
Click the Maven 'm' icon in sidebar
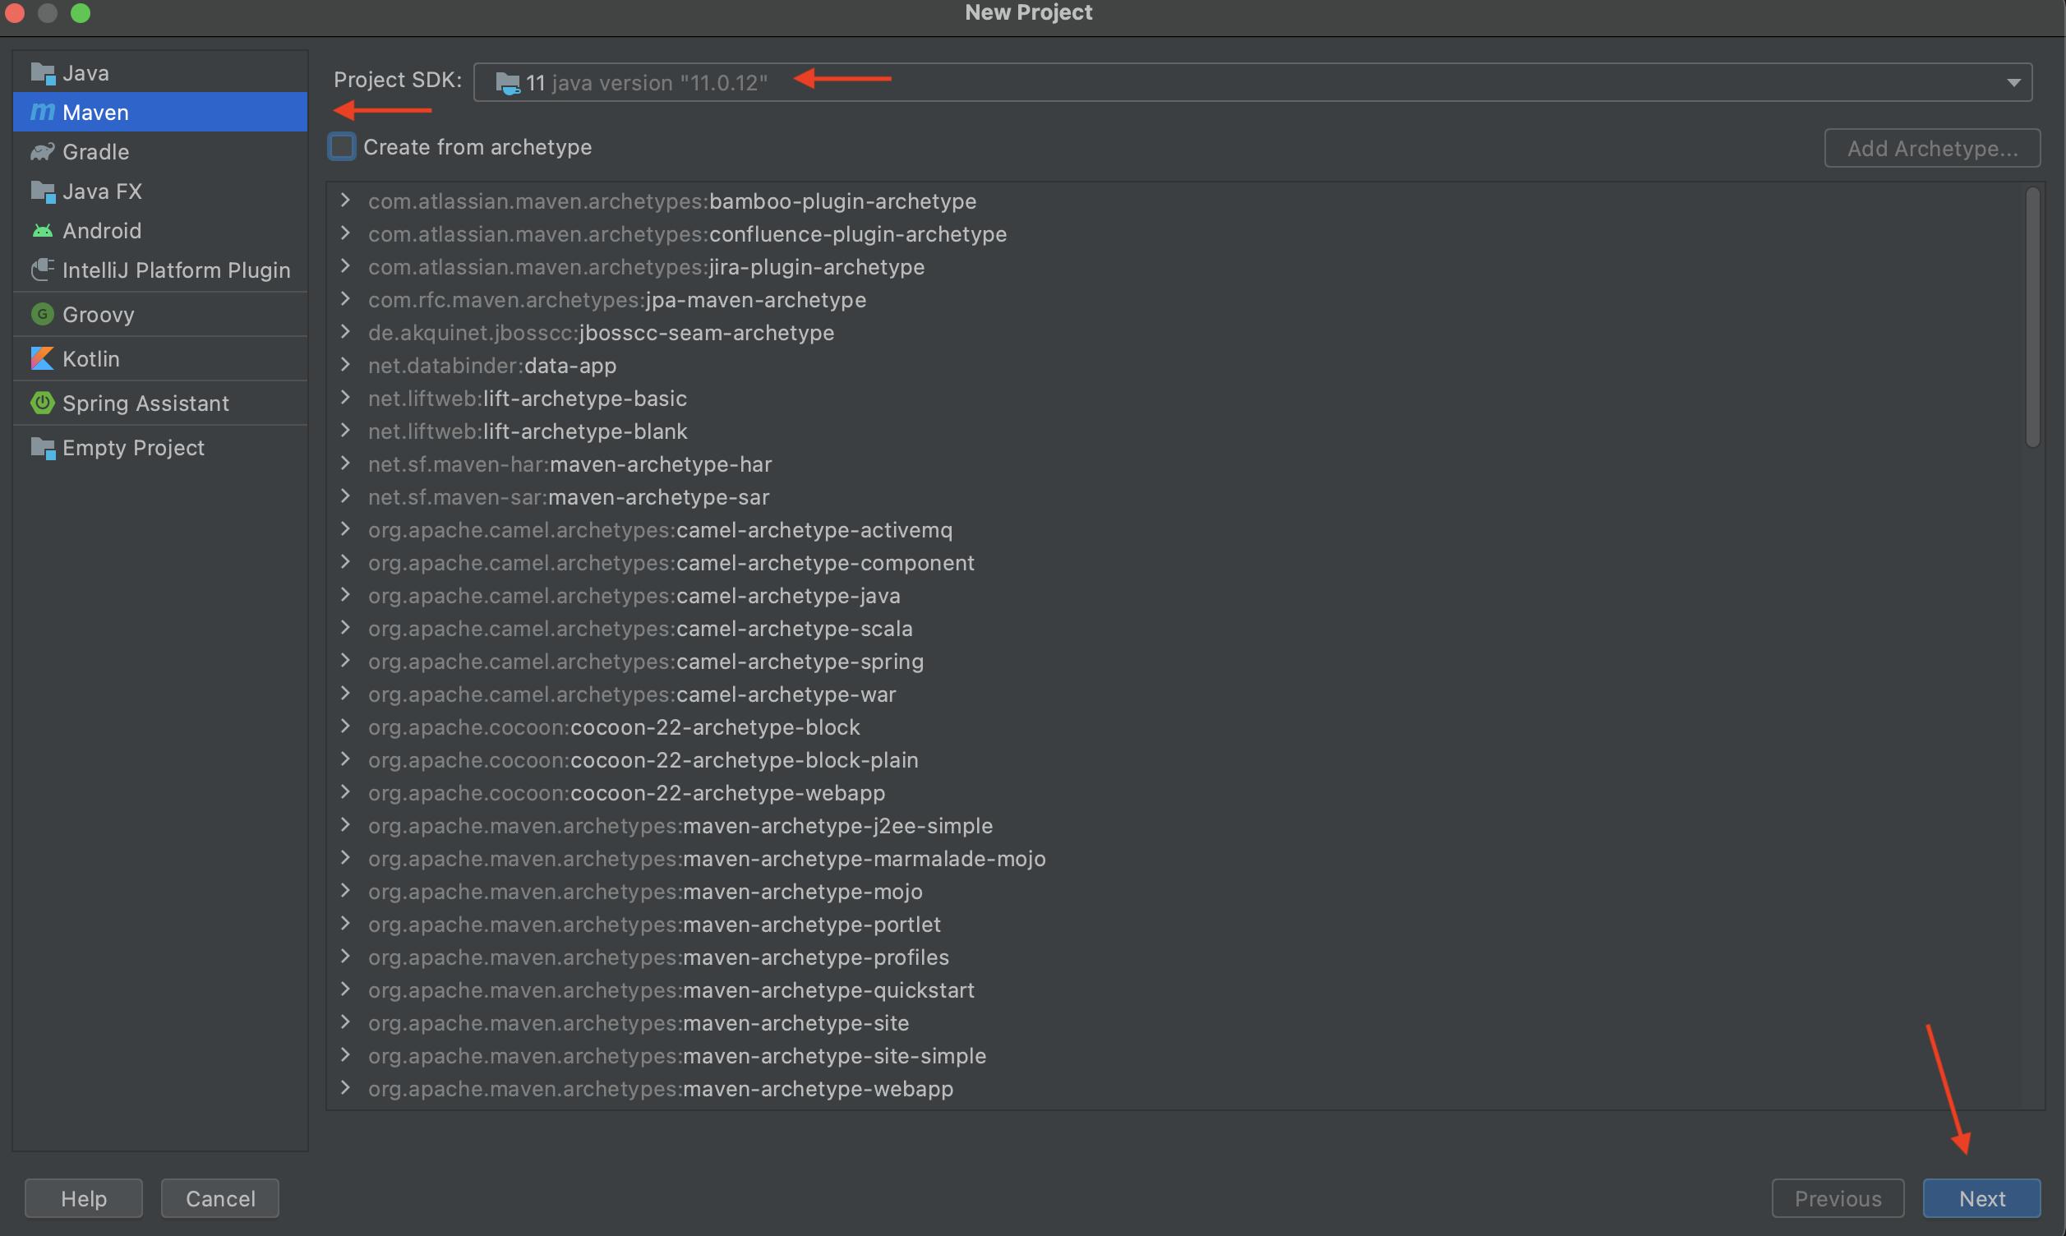click(x=43, y=112)
